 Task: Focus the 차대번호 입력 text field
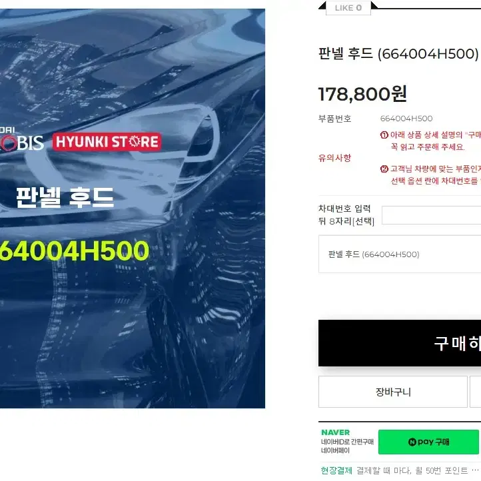431,215
